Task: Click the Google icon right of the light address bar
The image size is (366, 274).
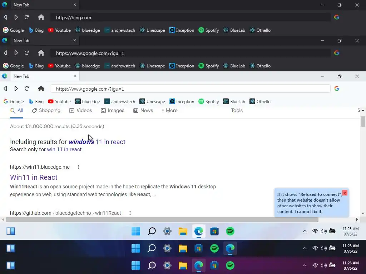Action: (x=337, y=88)
